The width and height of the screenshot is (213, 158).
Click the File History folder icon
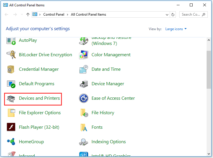pyautogui.click(x=84, y=113)
